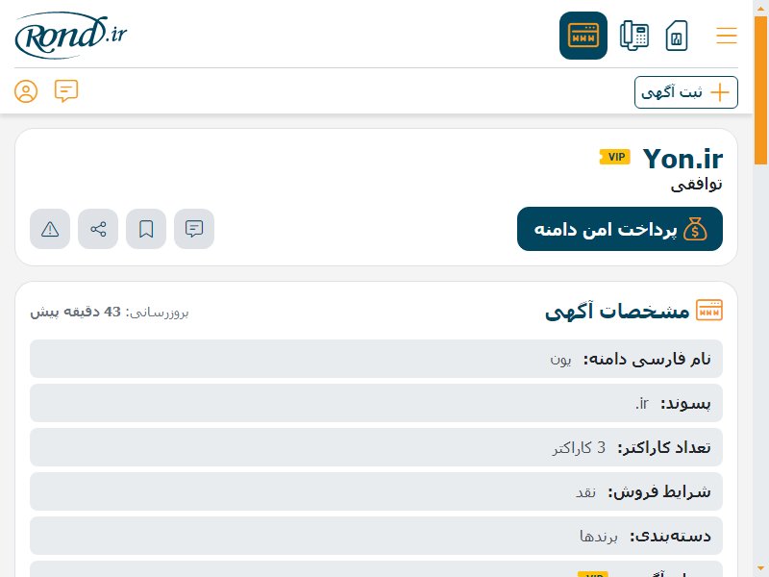The height and width of the screenshot is (577, 769).
Task: Click the scrollbar up arrow
Action: (760, 7)
